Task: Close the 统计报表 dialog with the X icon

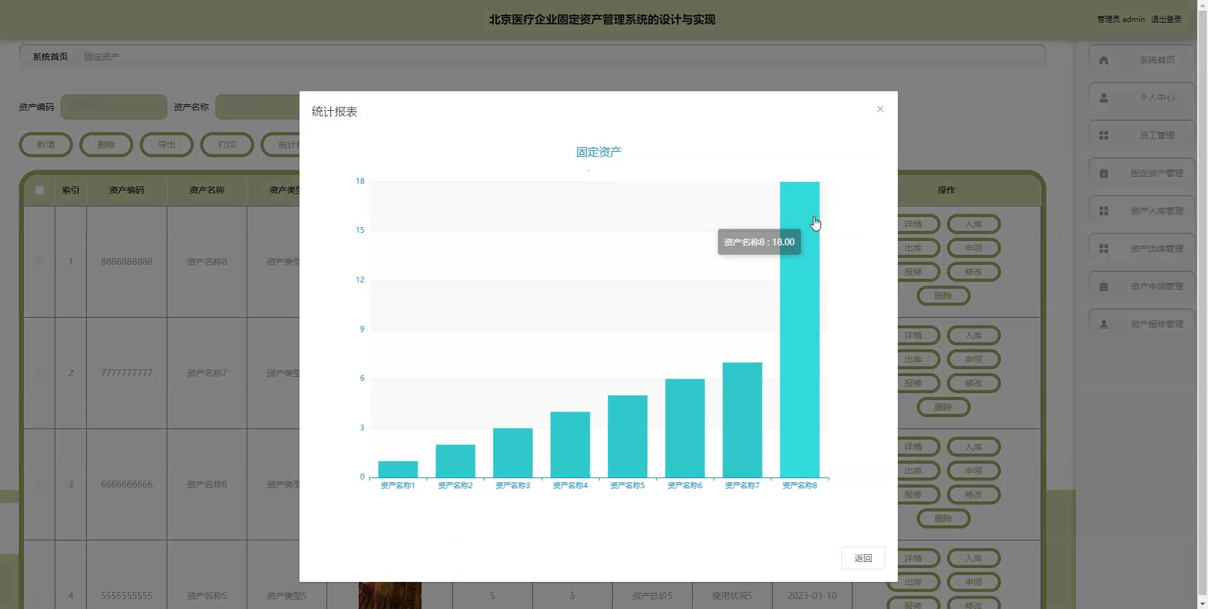Action: tap(880, 109)
